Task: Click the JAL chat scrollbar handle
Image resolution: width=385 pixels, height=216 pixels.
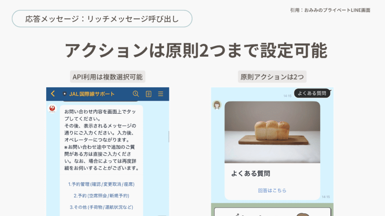Action: click(x=169, y=136)
